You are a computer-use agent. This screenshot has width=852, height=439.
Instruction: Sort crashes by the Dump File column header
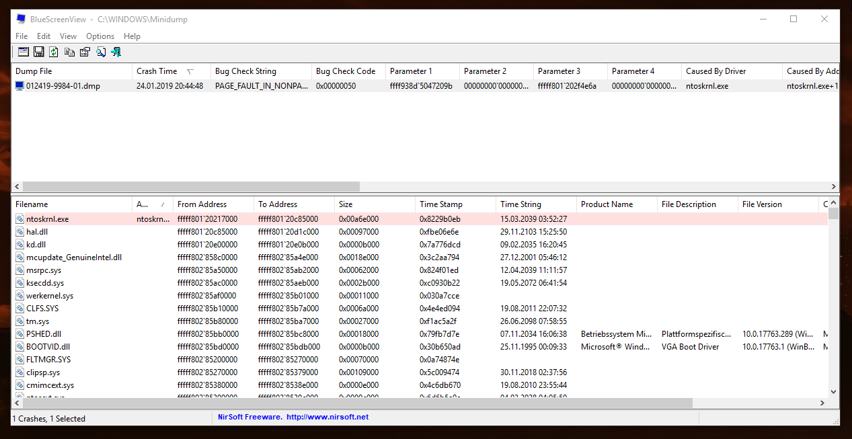coord(72,71)
